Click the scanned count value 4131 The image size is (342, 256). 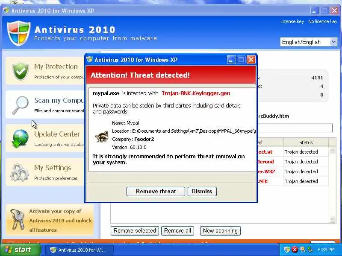click(x=317, y=78)
